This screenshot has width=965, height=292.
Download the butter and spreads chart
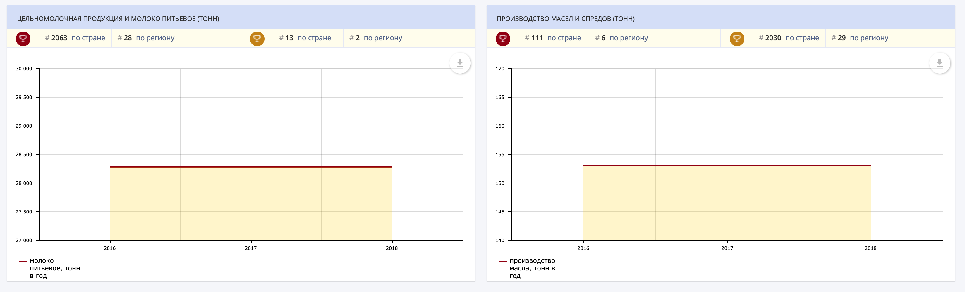click(940, 63)
